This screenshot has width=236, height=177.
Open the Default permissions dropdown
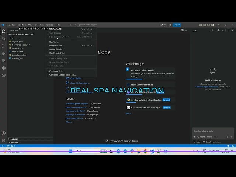[x=212, y=142]
